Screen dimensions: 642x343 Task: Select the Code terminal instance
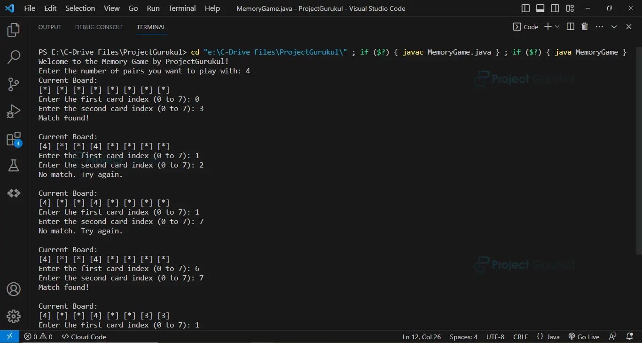(x=525, y=27)
